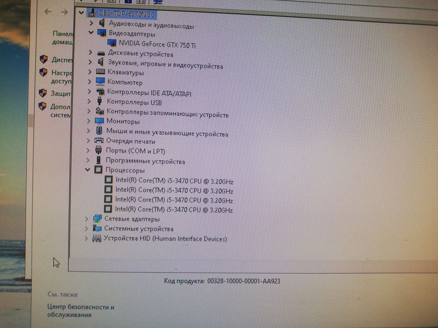This screenshot has height=328, width=438.
Task: Click the mouse icon of Мыши и иные указывающие устройства
Action: pyautogui.click(x=99, y=131)
